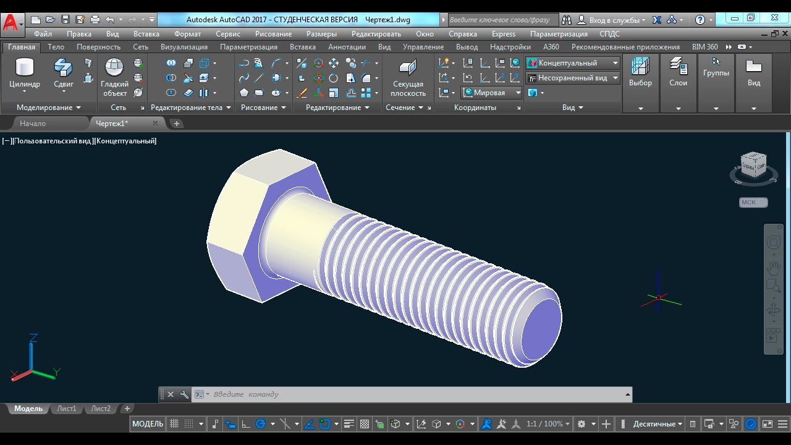
Task: Open the Несохраненный вид view dropdown
Action: tap(615, 78)
